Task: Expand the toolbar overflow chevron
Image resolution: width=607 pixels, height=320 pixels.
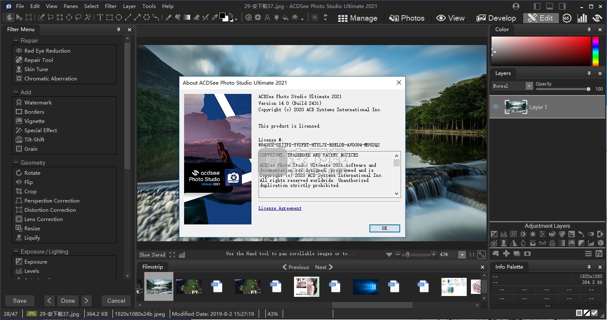Action: pyautogui.click(x=325, y=17)
